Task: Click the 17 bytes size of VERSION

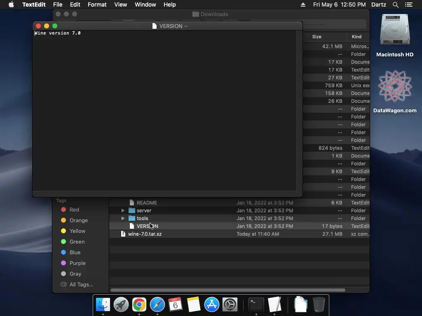Action: (332, 226)
